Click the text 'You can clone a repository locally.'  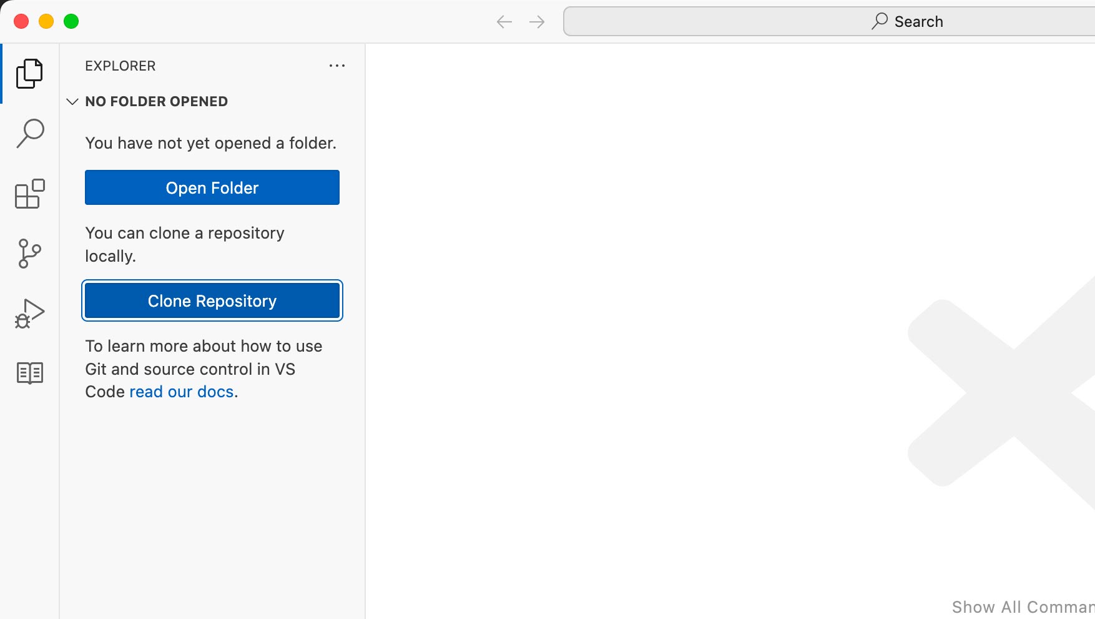tap(185, 244)
